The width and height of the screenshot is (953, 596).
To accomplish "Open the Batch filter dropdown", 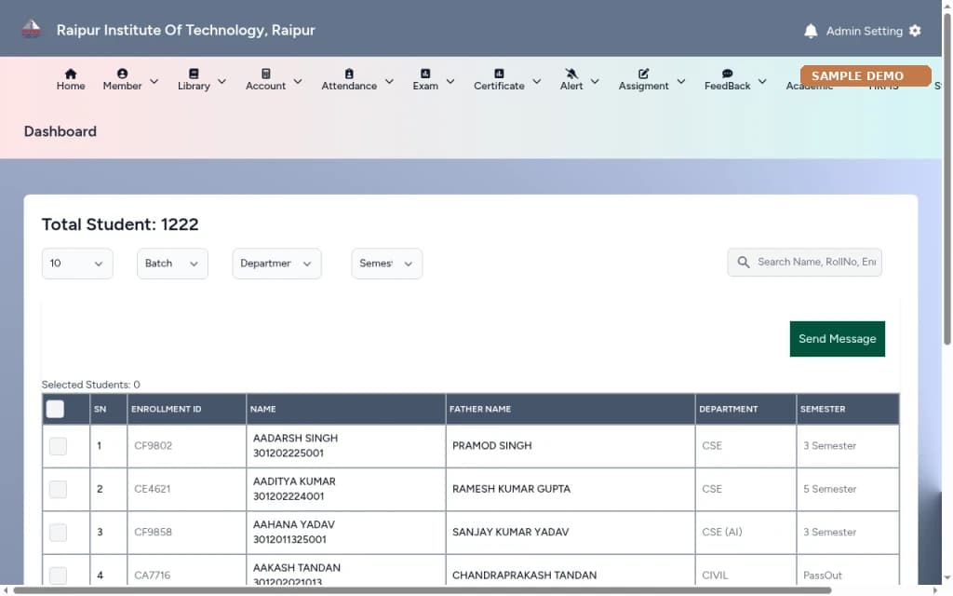I will 172,264.
